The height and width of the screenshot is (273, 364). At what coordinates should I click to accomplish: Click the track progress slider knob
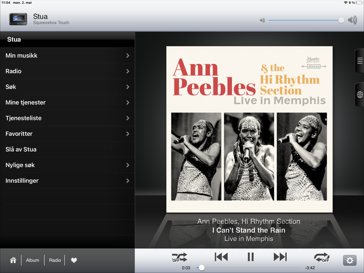202,268
